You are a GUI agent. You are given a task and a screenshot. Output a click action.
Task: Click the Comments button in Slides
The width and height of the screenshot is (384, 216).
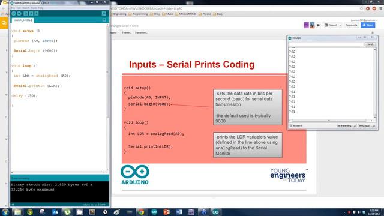(351, 25)
